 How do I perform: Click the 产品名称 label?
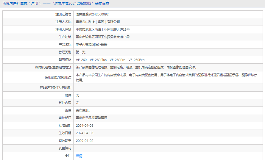[x=65, y=45]
